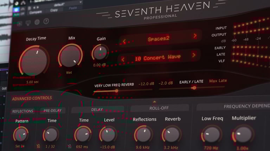This screenshot has height=151, width=270.
Task: Click the Paste button
Action: pos(73,8)
